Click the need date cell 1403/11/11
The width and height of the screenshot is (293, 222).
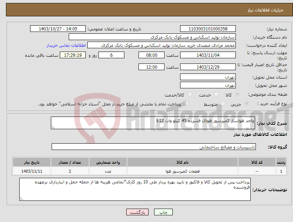tap(32, 171)
